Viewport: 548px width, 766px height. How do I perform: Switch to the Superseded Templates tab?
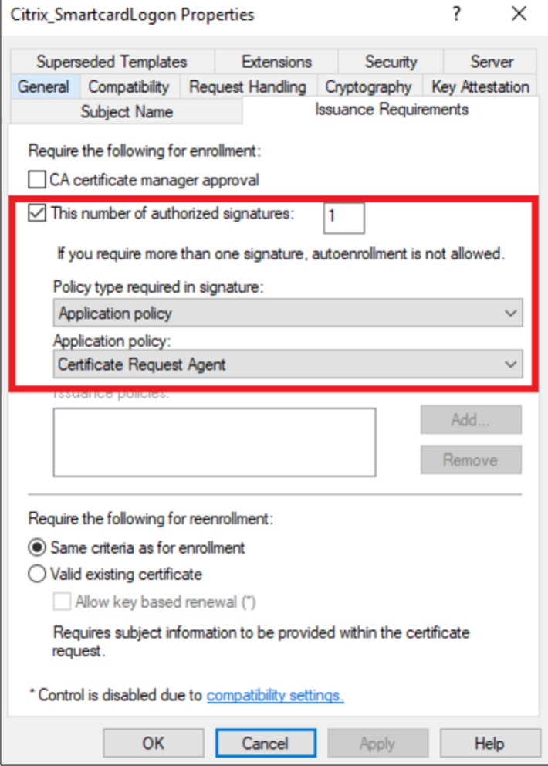coord(112,62)
